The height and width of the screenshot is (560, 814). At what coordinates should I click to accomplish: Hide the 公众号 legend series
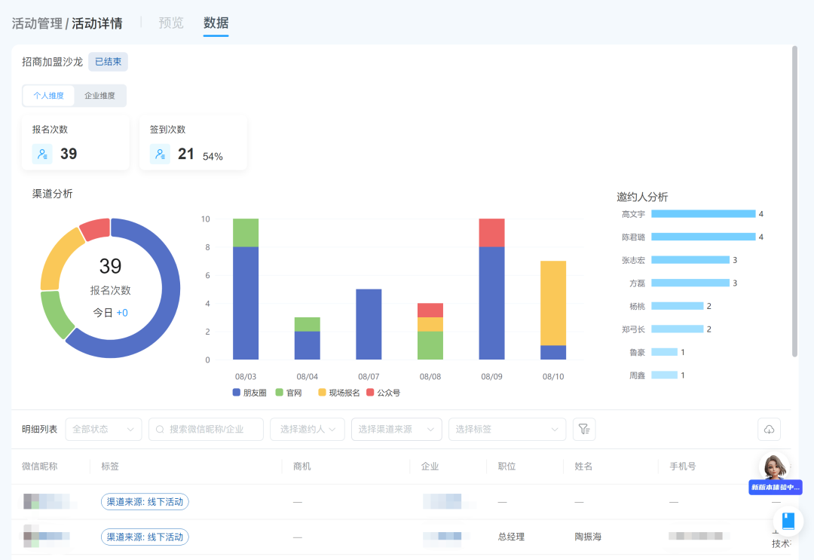click(x=383, y=393)
